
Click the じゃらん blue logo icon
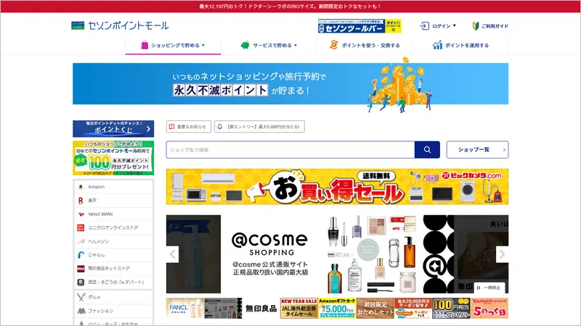pyautogui.click(x=81, y=255)
